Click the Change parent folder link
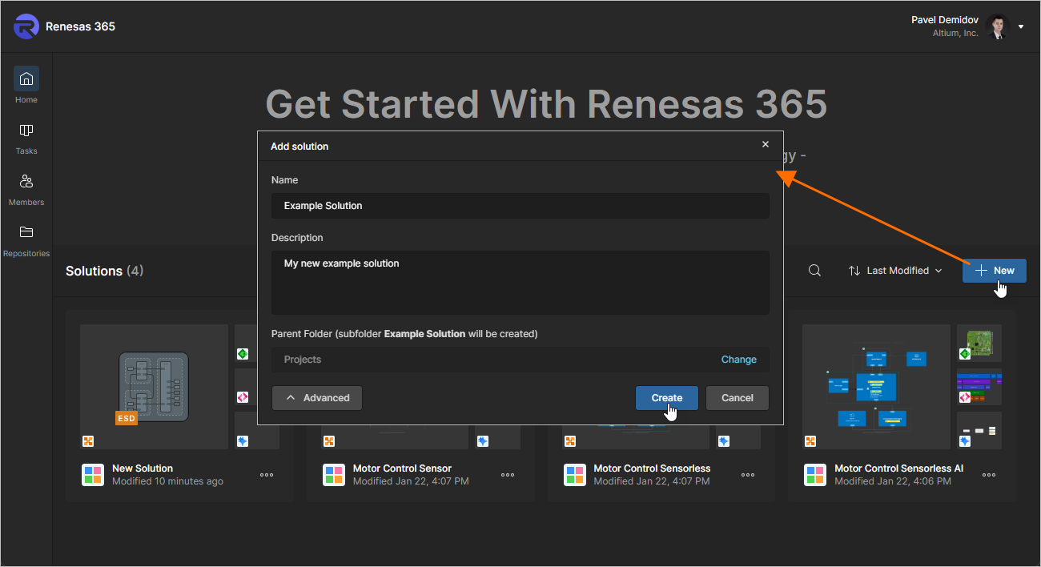The height and width of the screenshot is (567, 1041). [x=738, y=360]
